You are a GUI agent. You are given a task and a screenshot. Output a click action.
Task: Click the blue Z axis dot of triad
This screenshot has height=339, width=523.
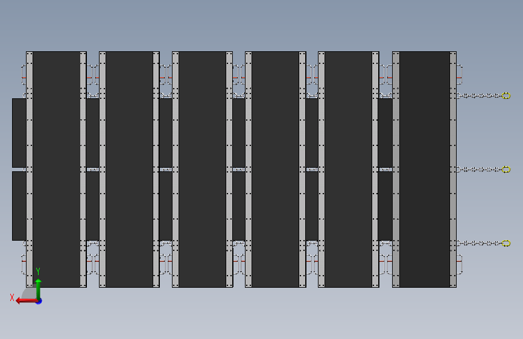(x=39, y=302)
